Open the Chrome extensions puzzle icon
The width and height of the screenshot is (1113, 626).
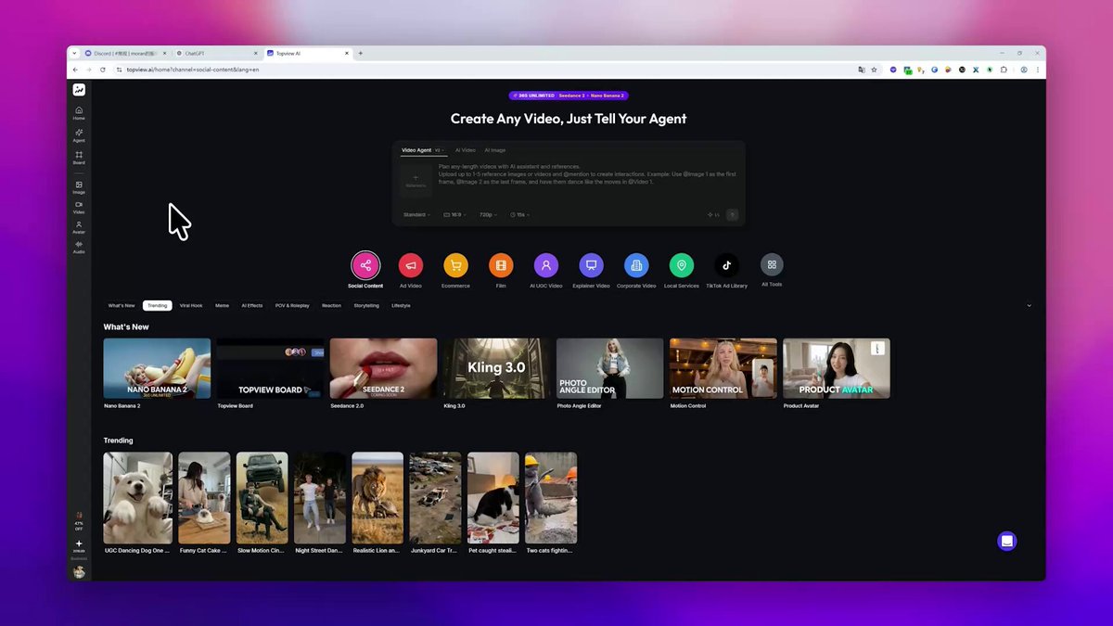1004,70
